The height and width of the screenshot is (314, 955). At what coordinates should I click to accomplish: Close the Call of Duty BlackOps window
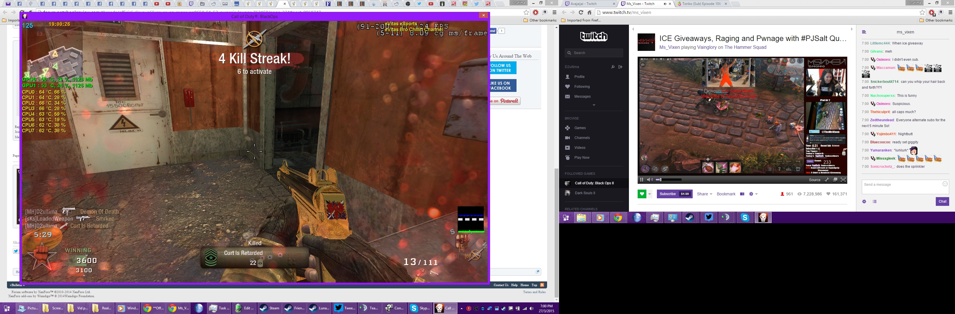pyautogui.click(x=483, y=15)
